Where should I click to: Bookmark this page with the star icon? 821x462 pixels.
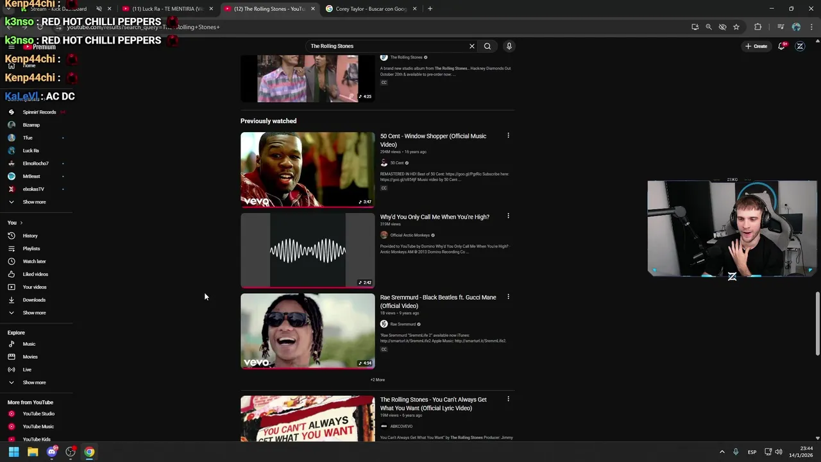click(736, 27)
